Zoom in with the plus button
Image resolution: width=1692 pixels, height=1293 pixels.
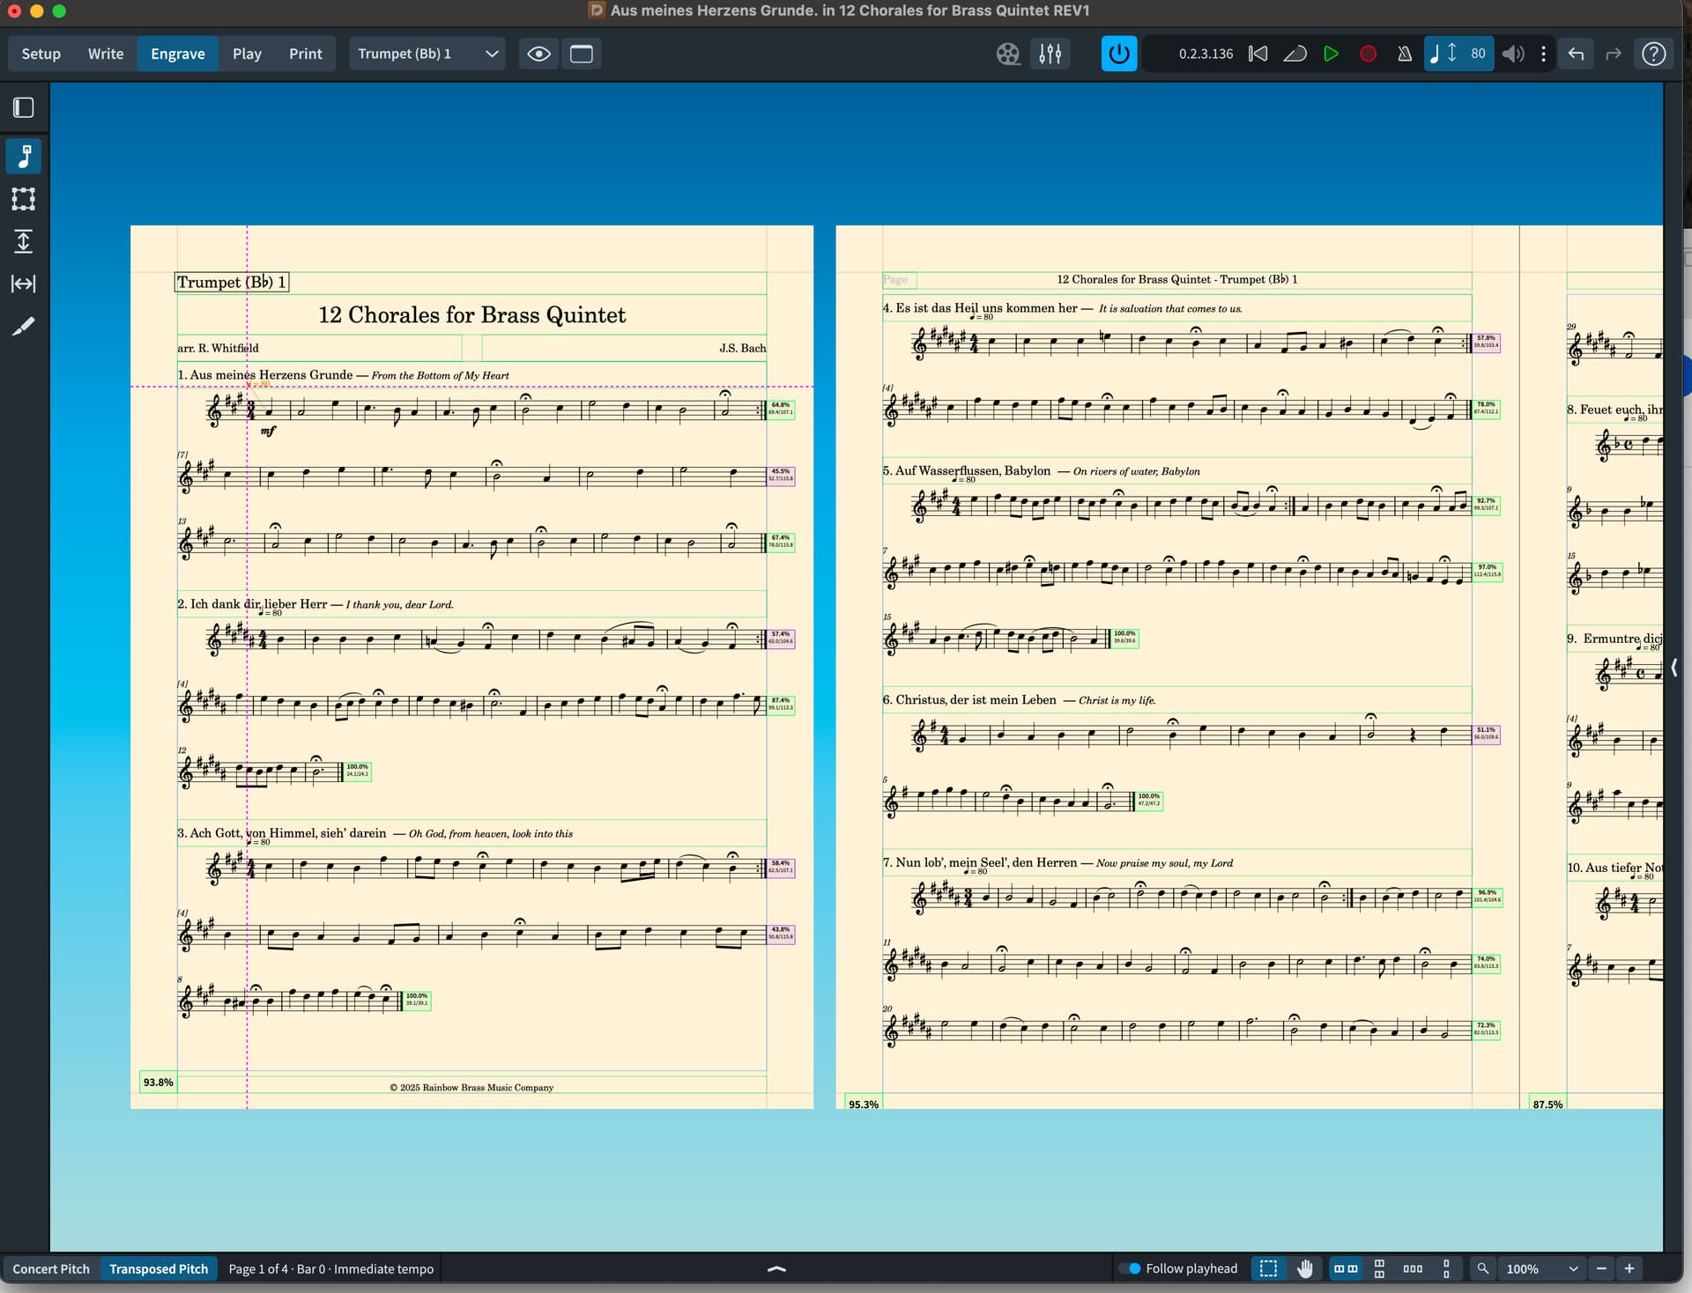[x=1629, y=1268]
